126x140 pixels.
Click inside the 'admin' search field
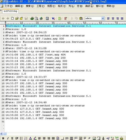(x=93, y=18)
